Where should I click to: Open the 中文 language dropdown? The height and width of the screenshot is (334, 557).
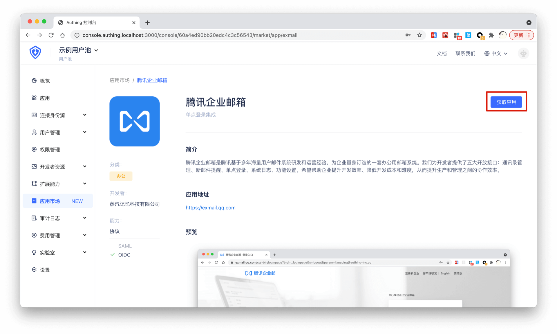pos(496,54)
